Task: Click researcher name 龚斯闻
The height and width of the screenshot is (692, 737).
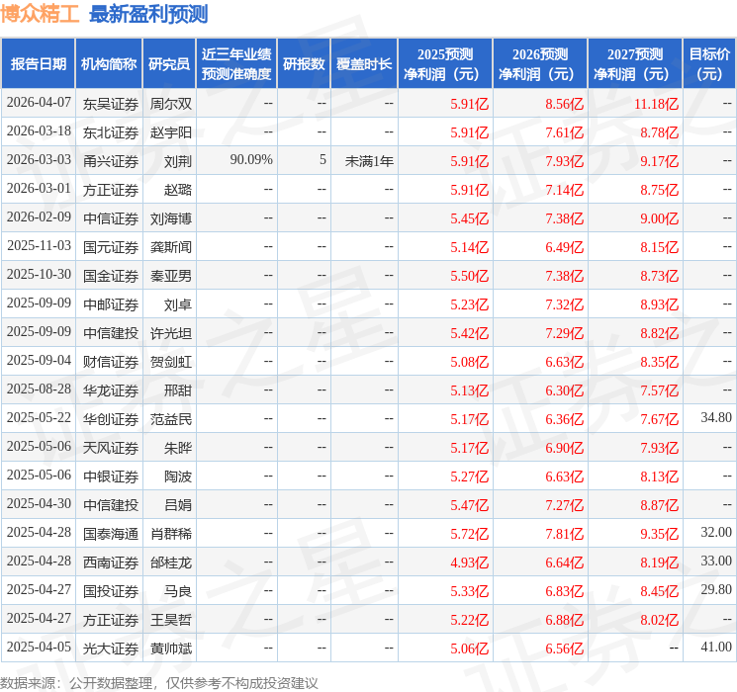Action: (170, 247)
